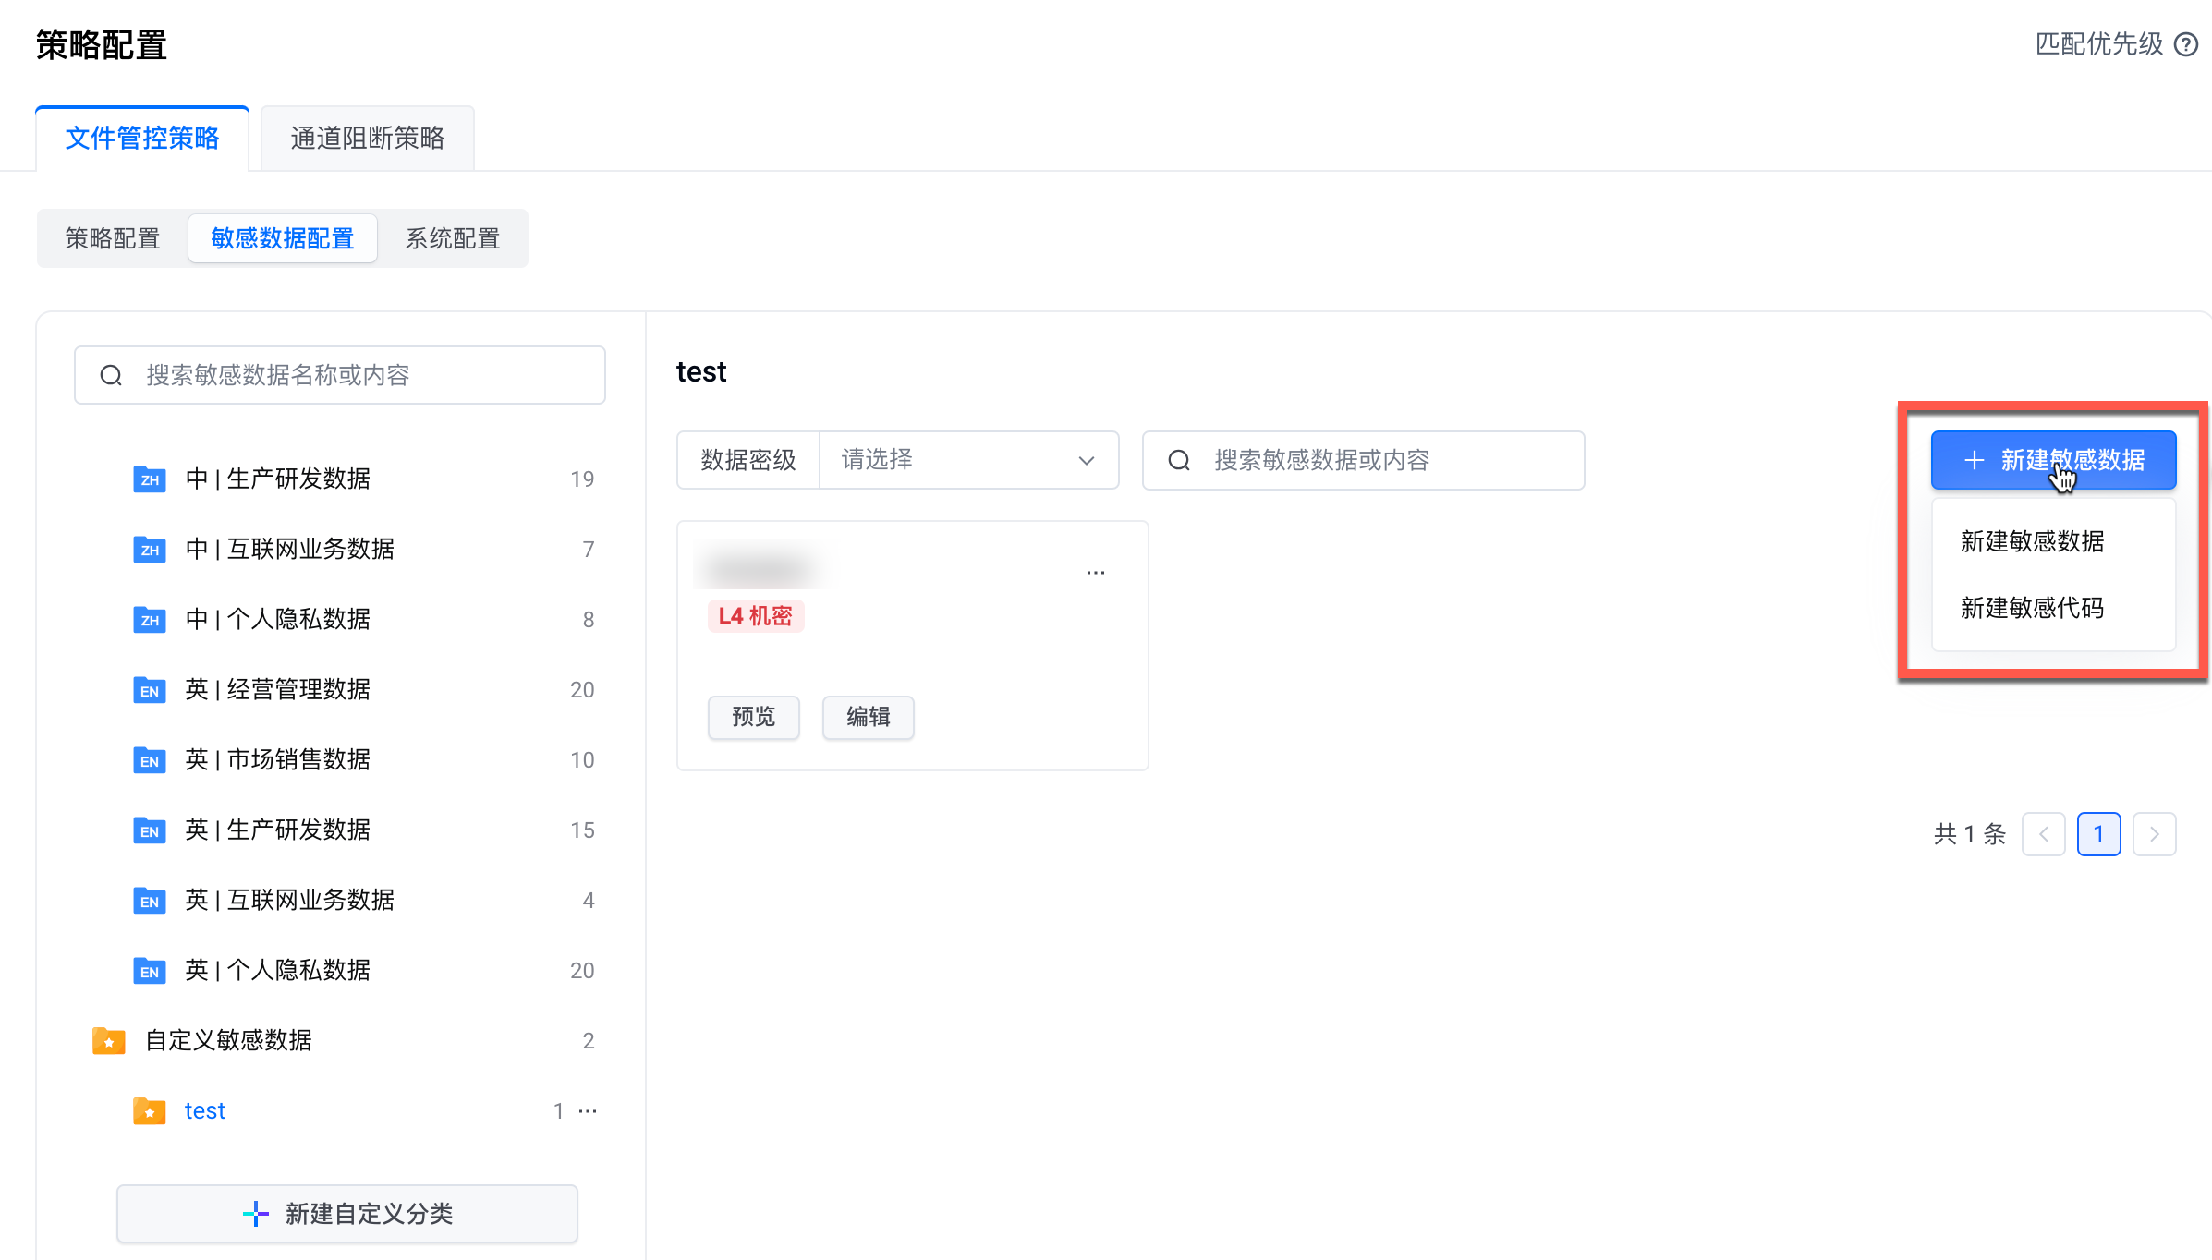This screenshot has height=1260, width=2212.
Task: Click the star folder icon of 自定义敏感数据
Action: pos(109,1040)
